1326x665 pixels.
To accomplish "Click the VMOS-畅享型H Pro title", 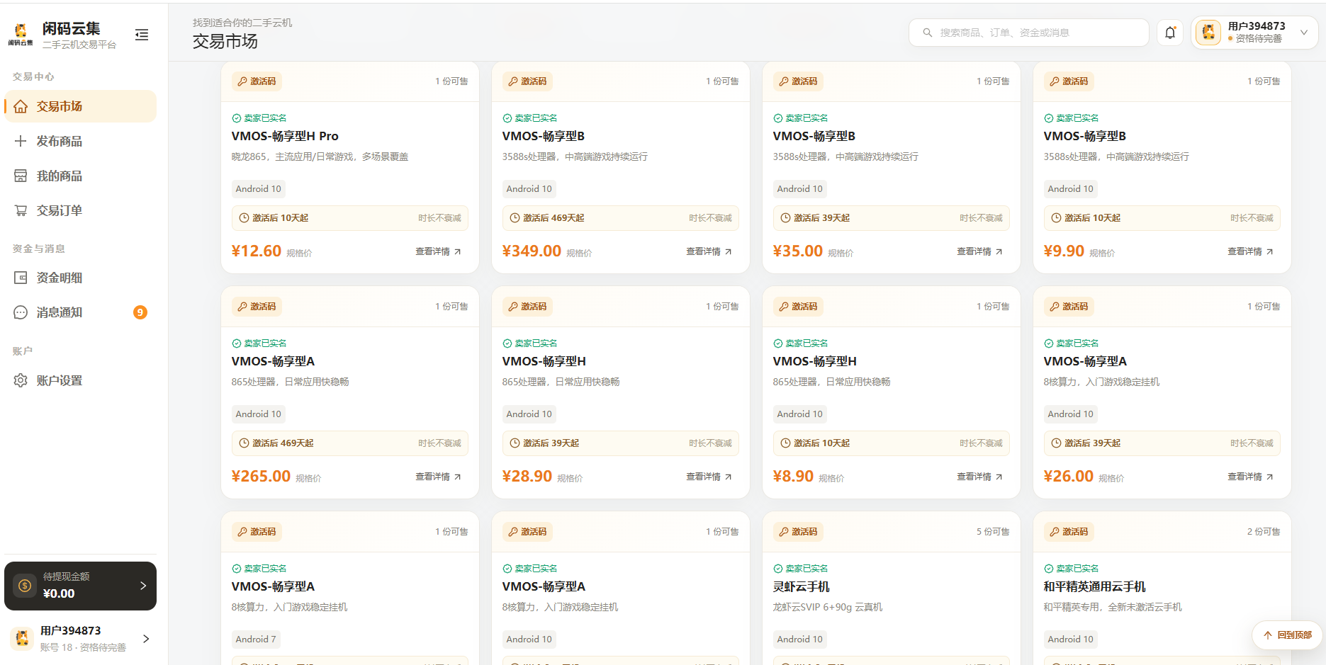I will pyautogui.click(x=285, y=136).
